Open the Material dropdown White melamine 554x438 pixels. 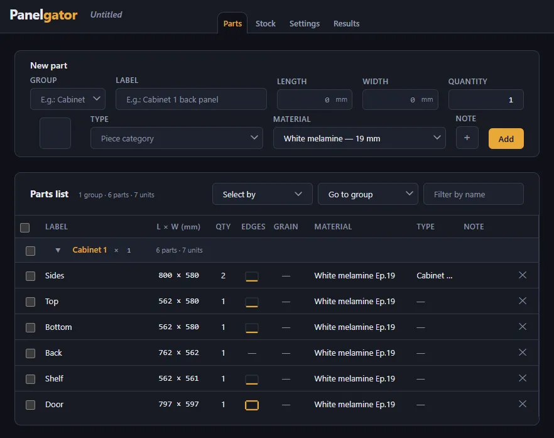pos(359,138)
